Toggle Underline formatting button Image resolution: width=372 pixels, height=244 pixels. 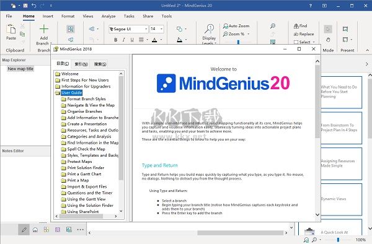pyautogui.click(x=132, y=40)
